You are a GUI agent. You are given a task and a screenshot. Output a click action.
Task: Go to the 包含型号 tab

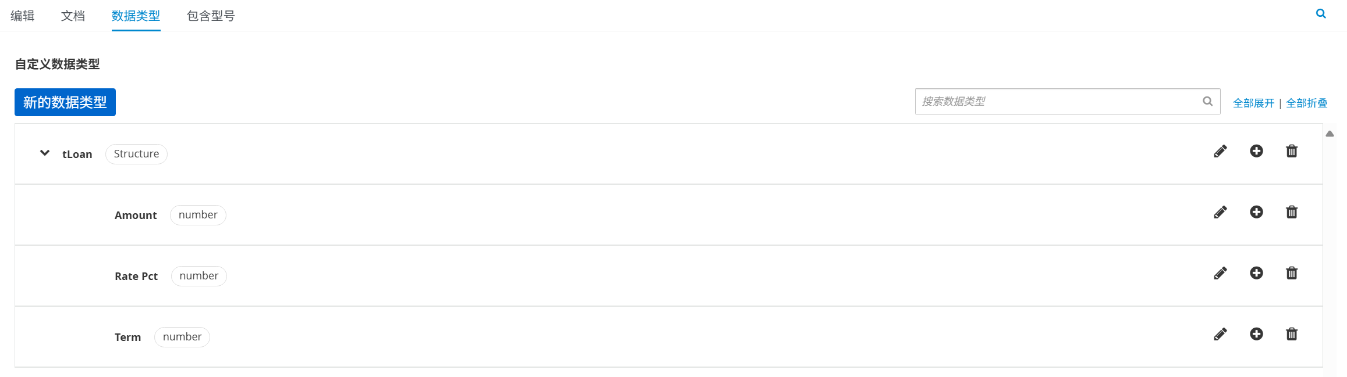point(211,16)
